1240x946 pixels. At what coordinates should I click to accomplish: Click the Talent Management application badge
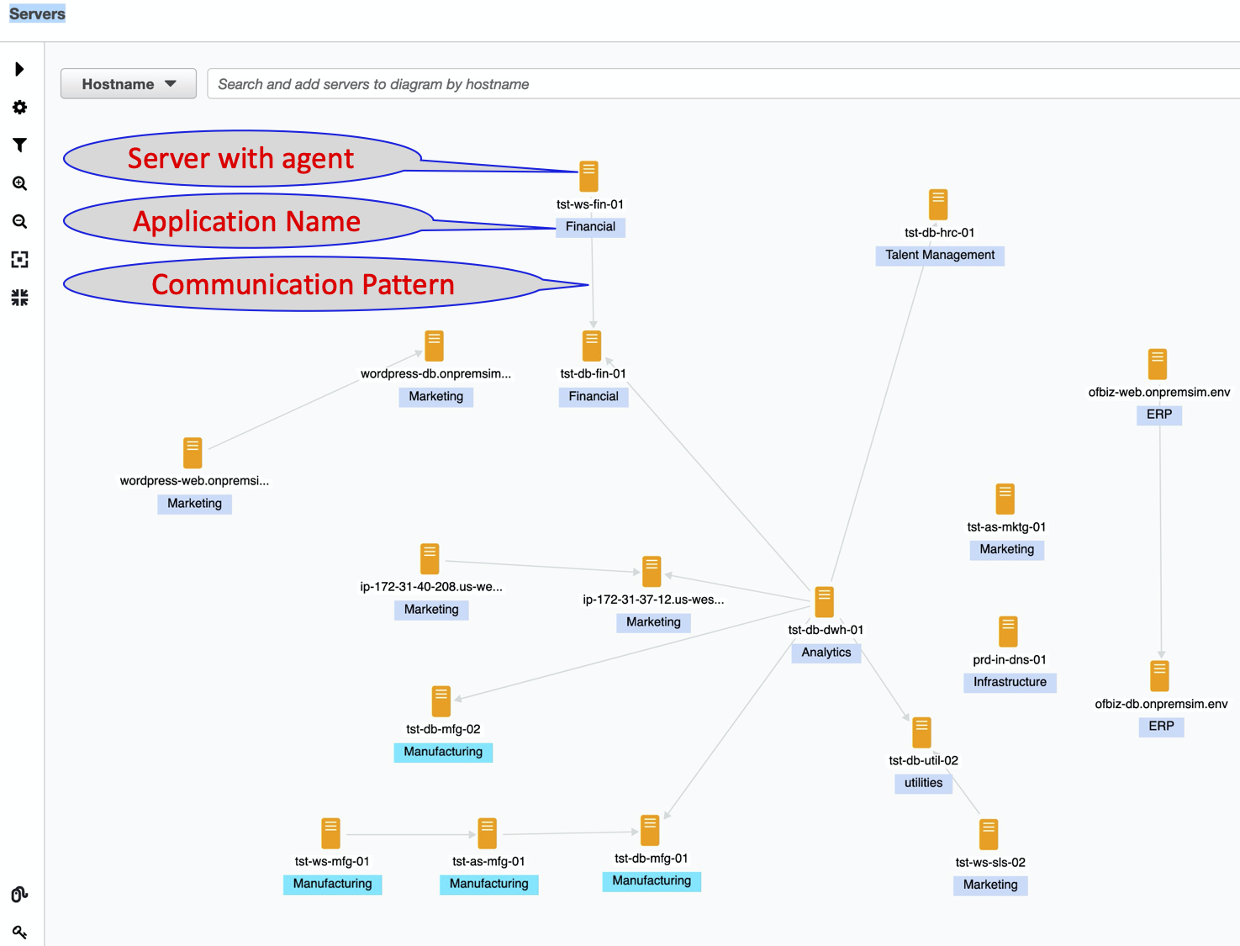coord(940,255)
